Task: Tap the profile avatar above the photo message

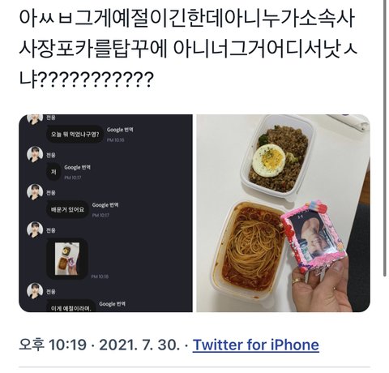Action: coord(35,229)
